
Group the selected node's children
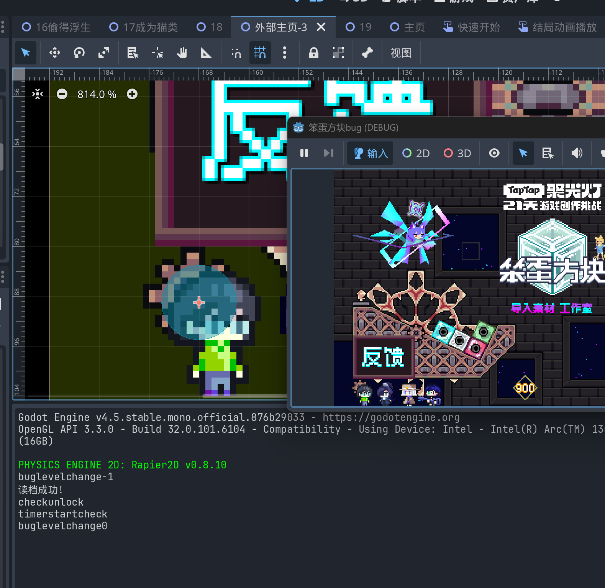click(338, 53)
